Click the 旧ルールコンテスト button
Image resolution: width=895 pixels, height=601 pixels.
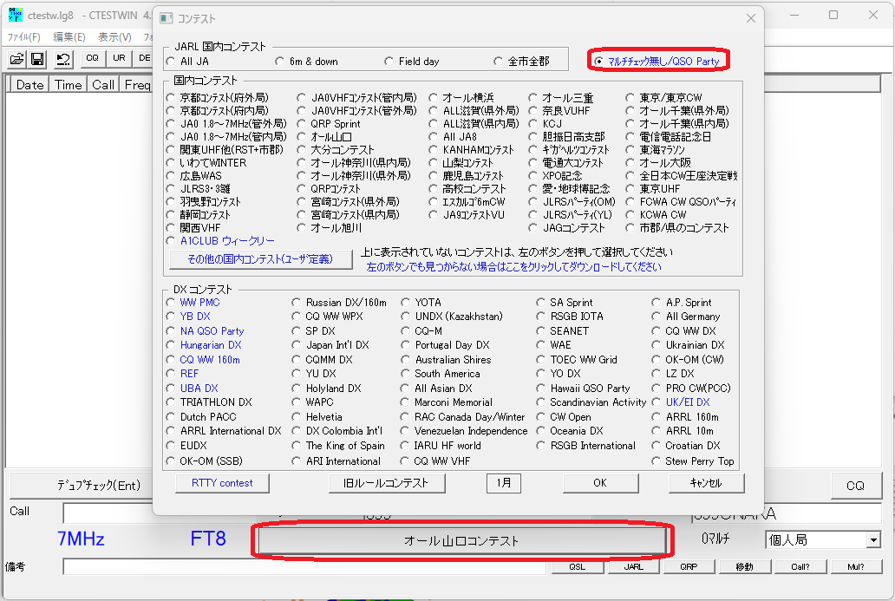click(x=387, y=483)
